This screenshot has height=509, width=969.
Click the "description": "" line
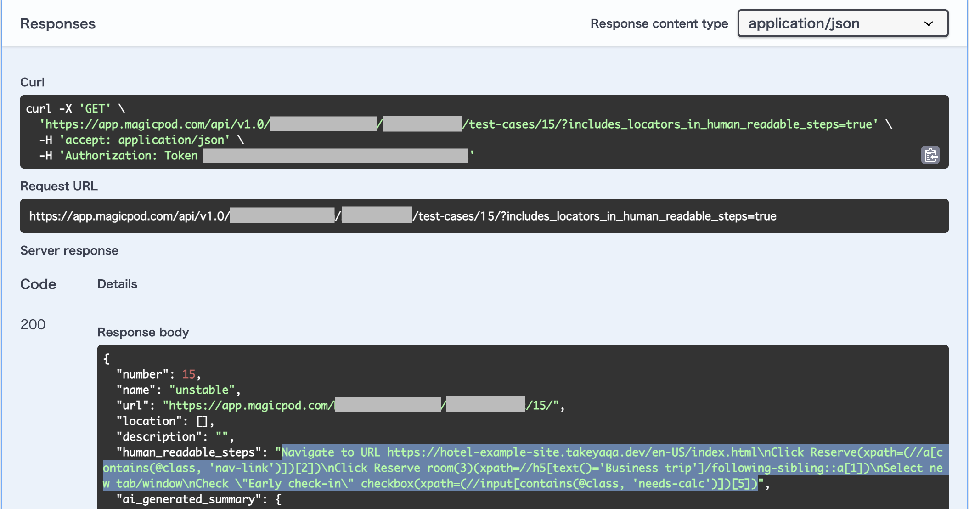[x=175, y=437]
